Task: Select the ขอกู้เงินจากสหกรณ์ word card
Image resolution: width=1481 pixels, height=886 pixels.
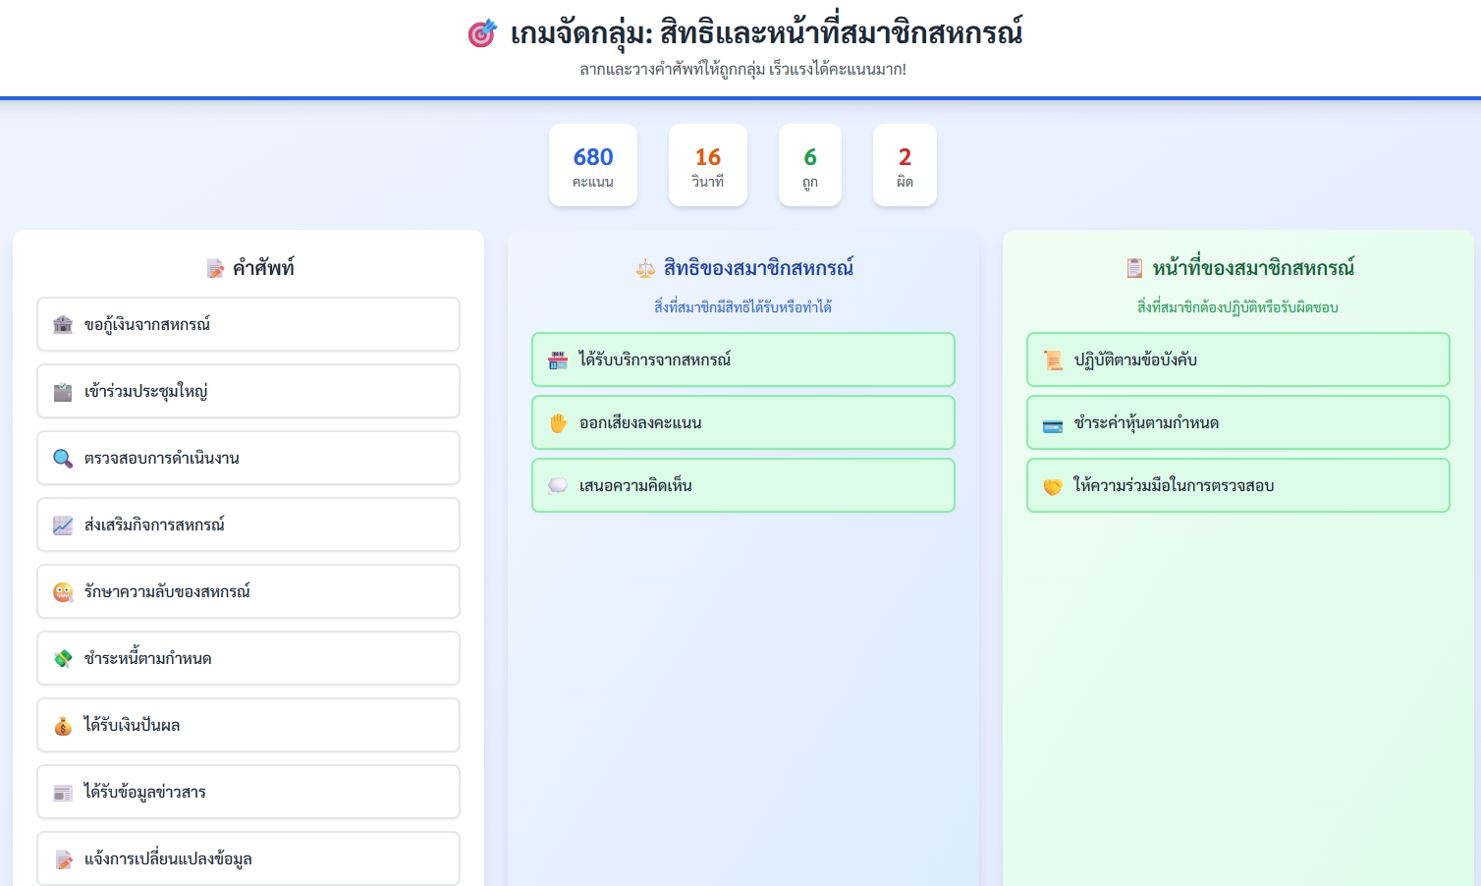Action: point(247,324)
